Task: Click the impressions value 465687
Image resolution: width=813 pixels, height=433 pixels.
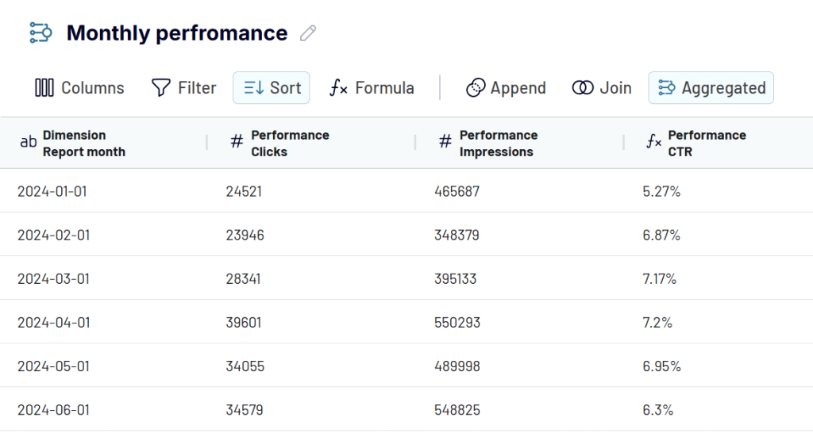Action: click(457, 192)
